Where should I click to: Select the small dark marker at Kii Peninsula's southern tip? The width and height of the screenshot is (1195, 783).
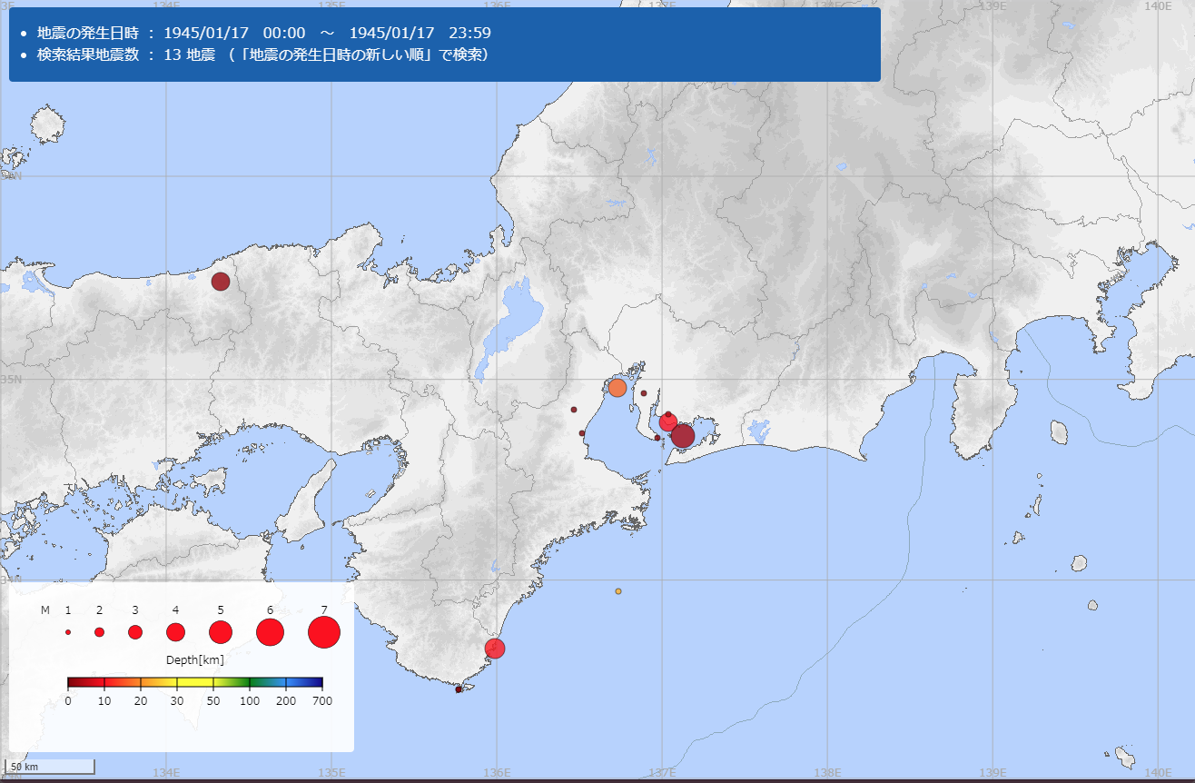[459, 689]
